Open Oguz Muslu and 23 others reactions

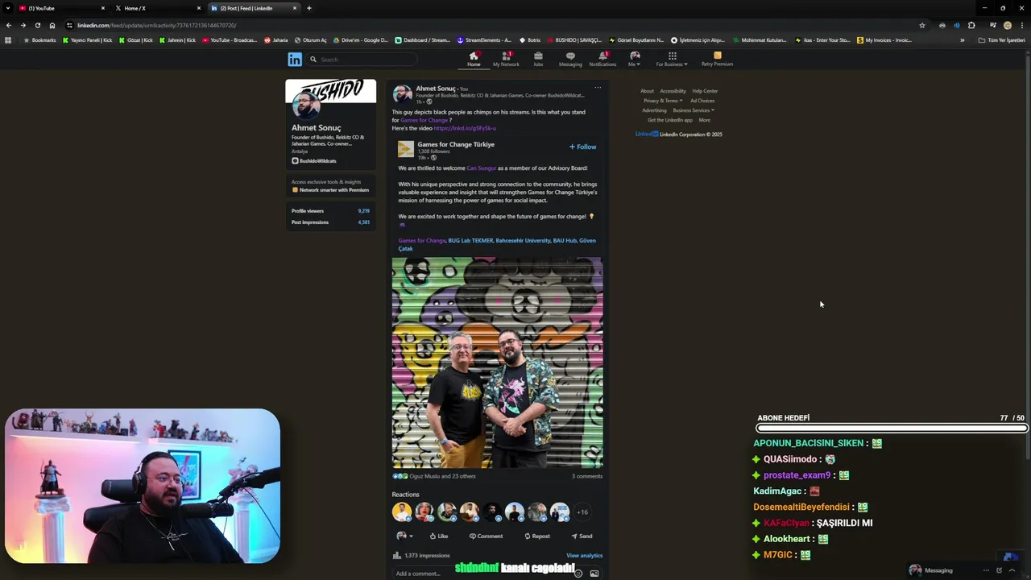442,476
